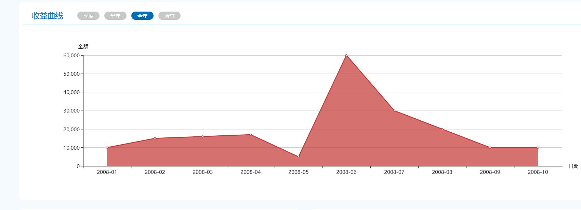Click the 2008-09 axis label
The height and width of the screenshot is (210, 581).
(490, 172)
